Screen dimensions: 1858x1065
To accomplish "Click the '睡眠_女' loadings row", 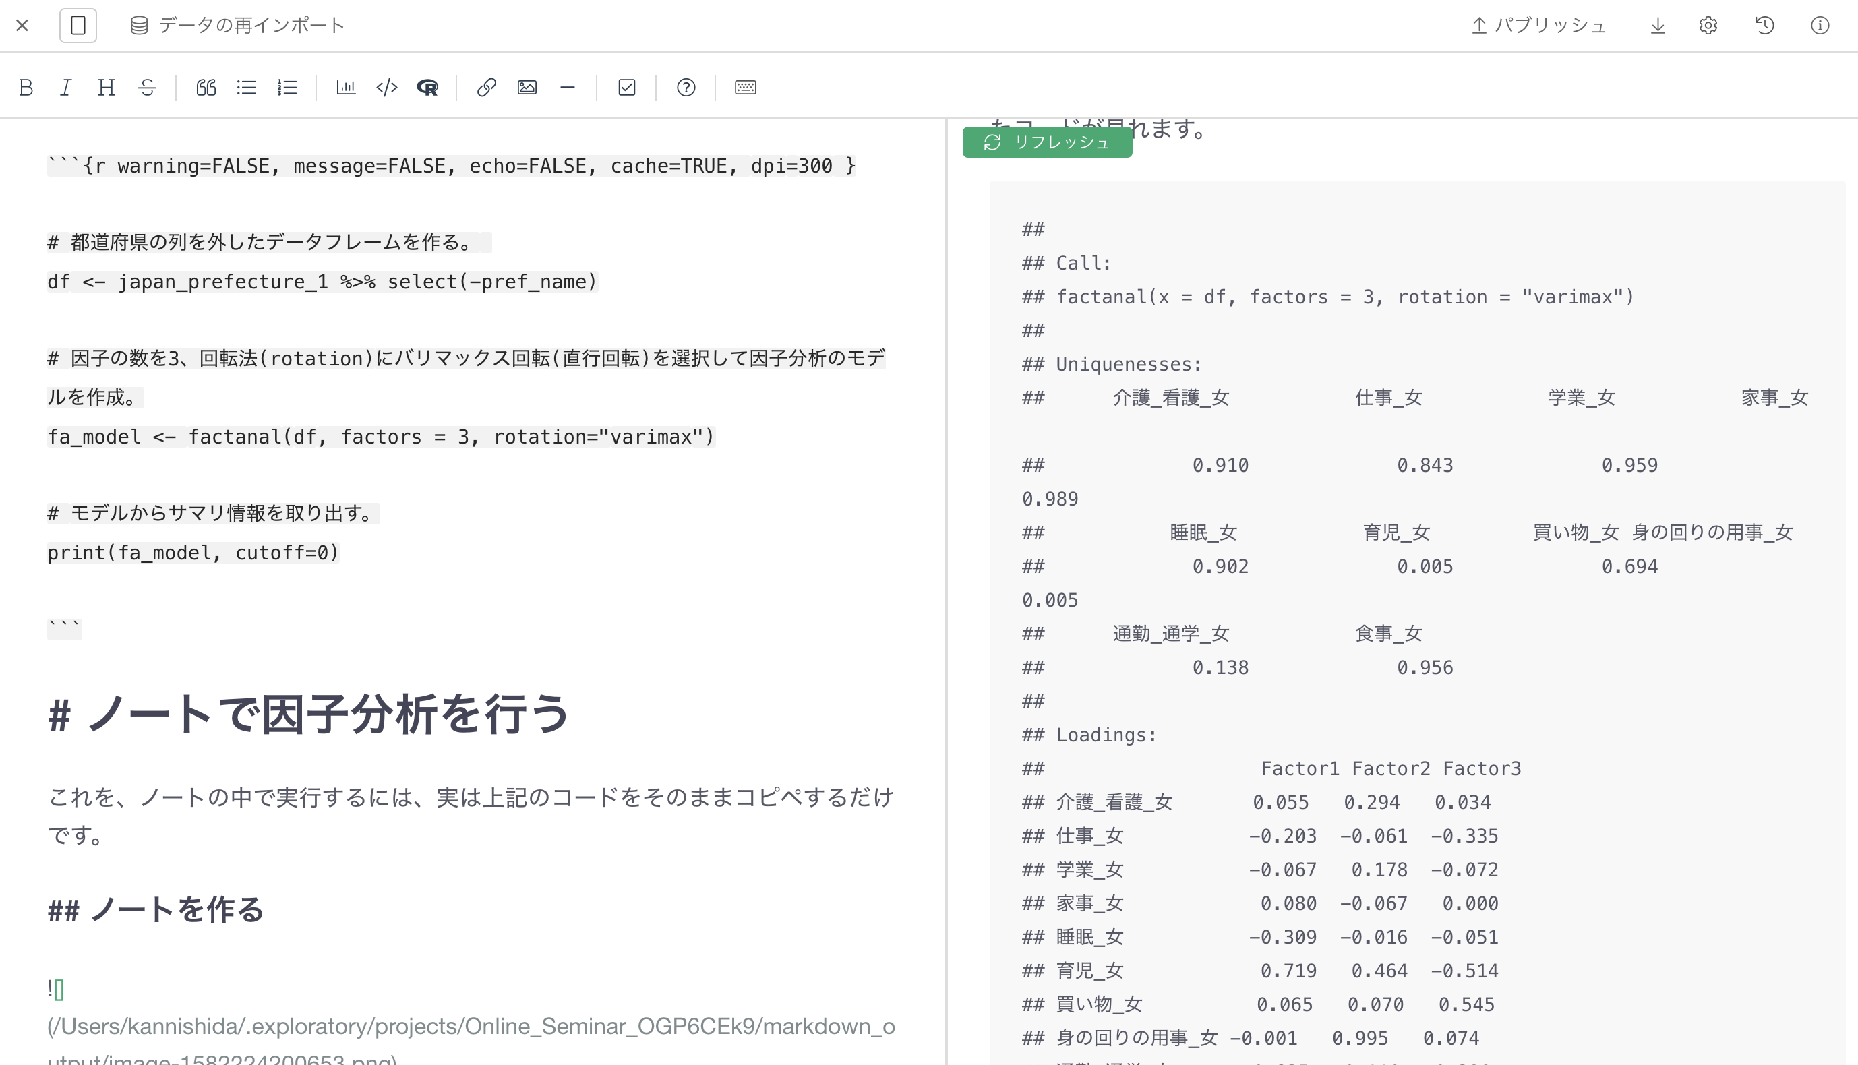I will click(x=1261, y=938).
